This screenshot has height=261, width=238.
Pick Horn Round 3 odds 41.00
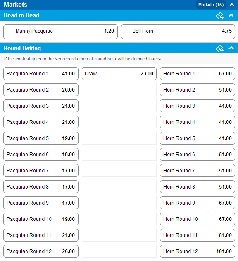198,106
